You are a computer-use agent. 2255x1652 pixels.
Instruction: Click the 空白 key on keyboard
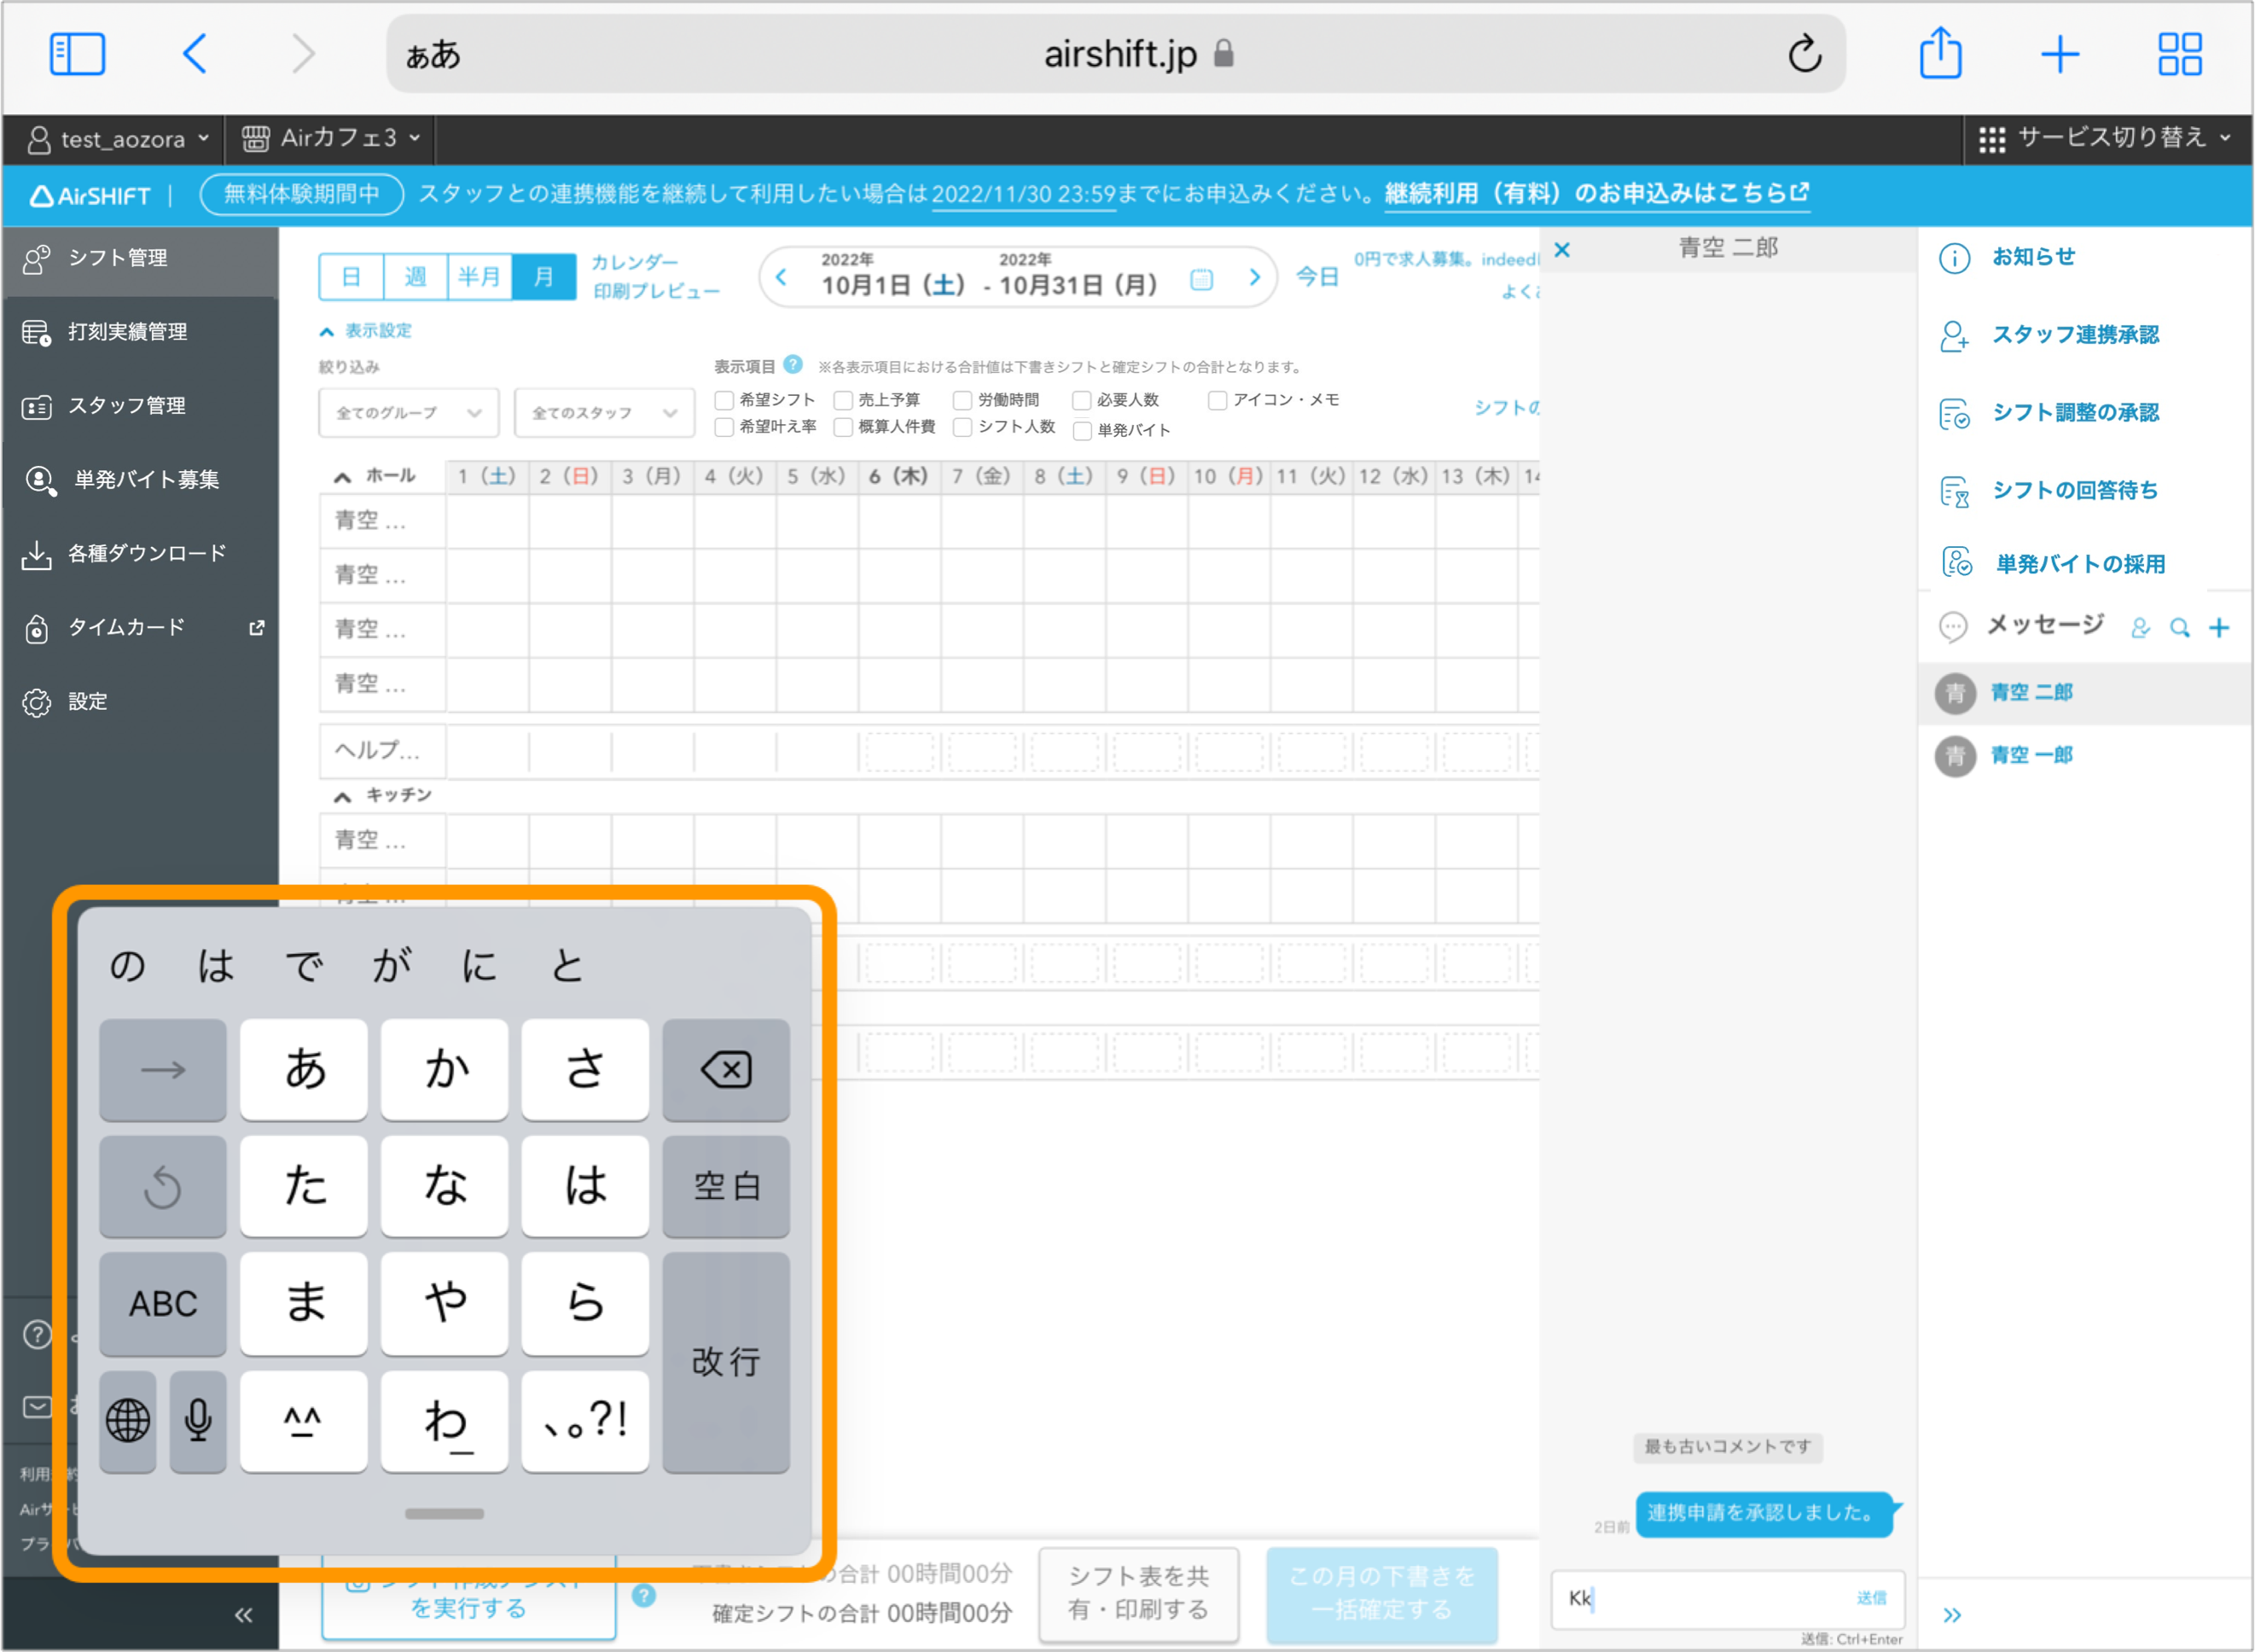[x=727, y=1186]
